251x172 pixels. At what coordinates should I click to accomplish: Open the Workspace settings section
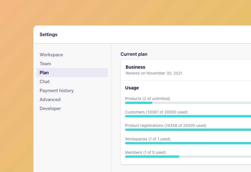[51, 55]
